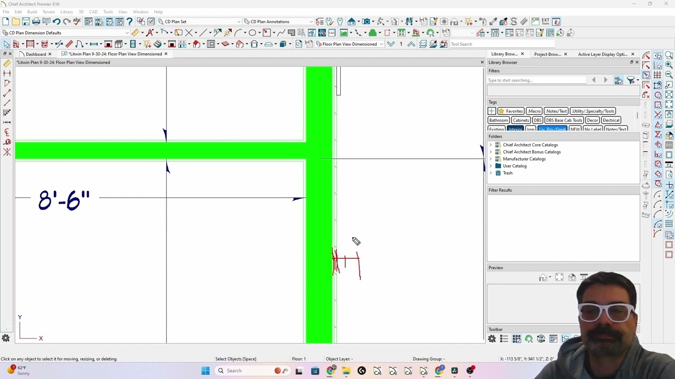Open the Terrain menu
Viewport: 675px width, 379px height.
pos(49,12)
